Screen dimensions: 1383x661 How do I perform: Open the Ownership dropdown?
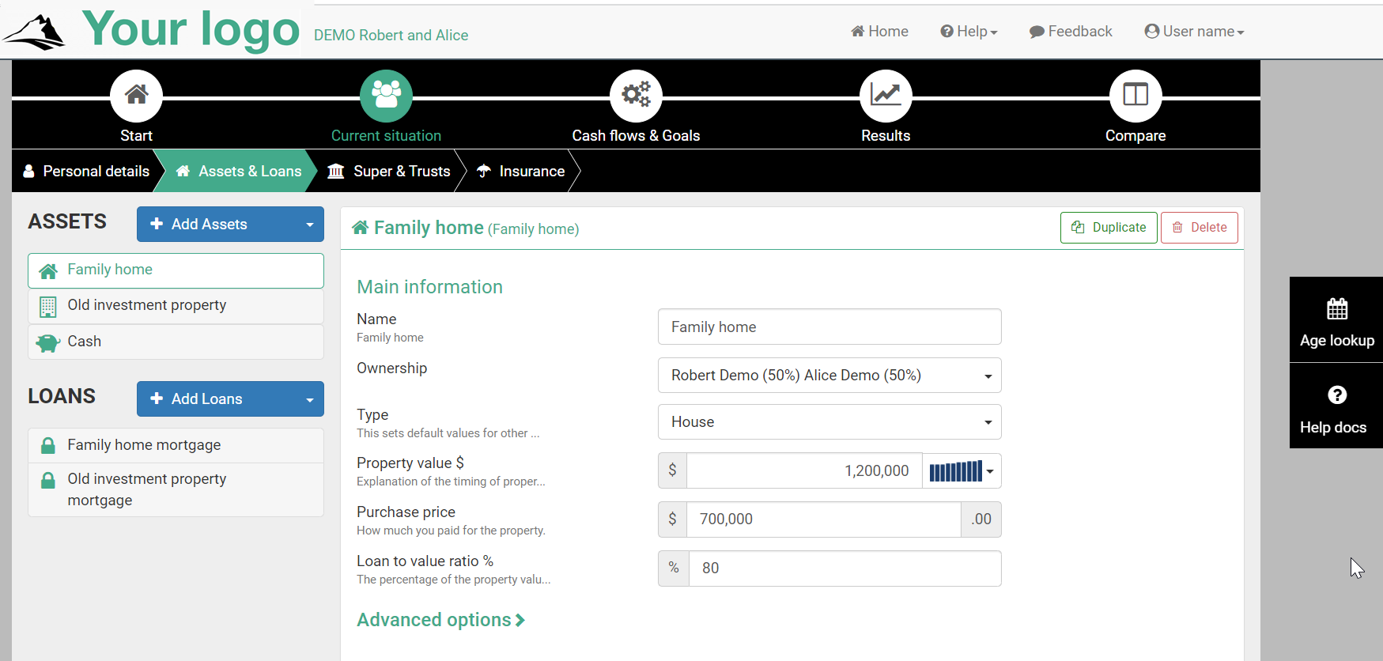[x=829, y=376]
